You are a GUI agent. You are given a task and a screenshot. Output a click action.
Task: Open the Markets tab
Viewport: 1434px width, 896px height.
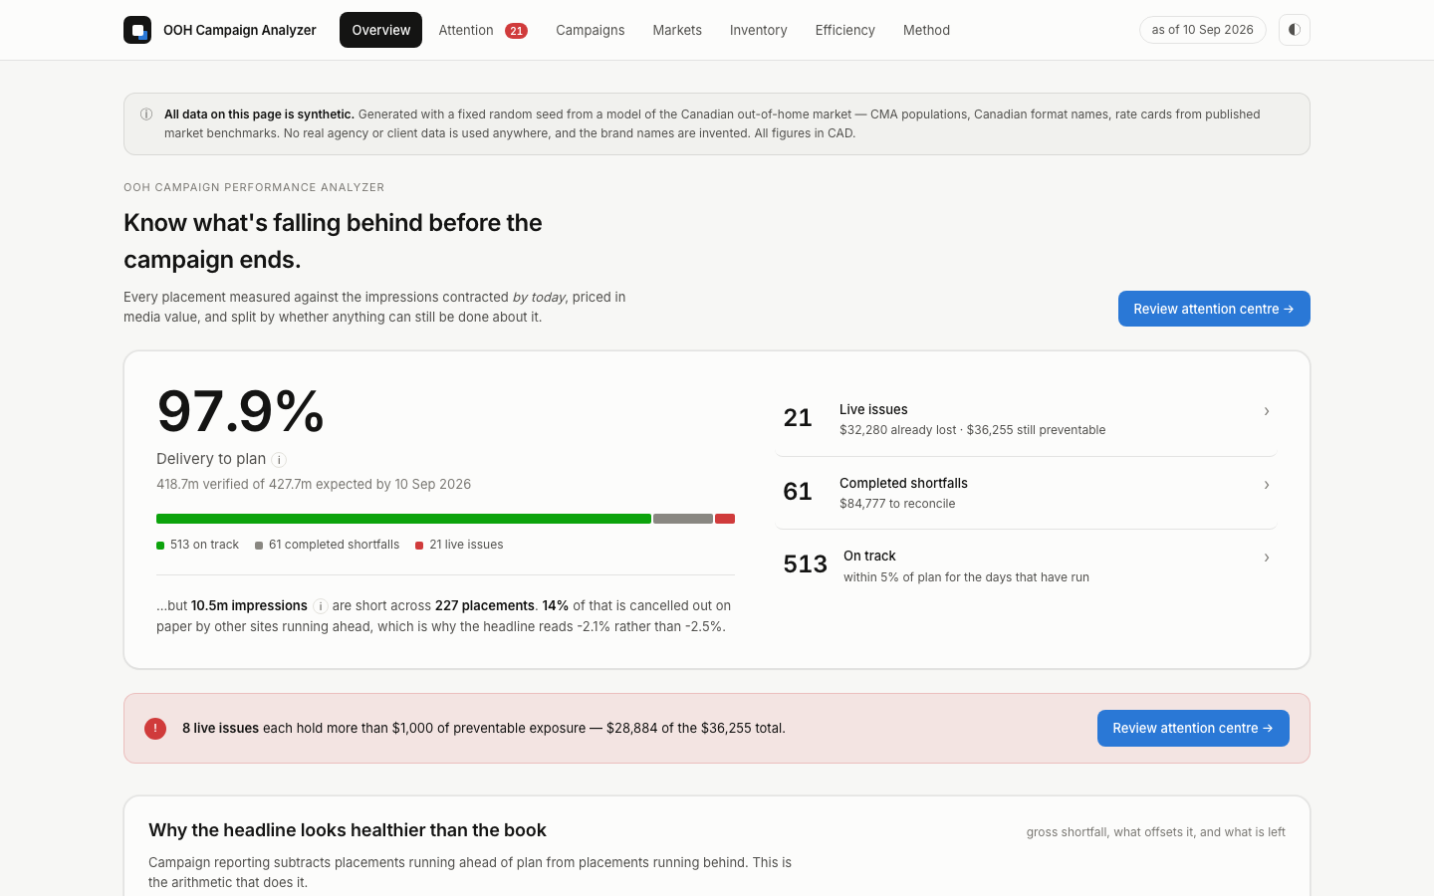coord(677,30)
